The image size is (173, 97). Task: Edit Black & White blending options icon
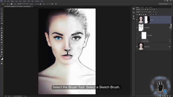(x=170, y=42)
